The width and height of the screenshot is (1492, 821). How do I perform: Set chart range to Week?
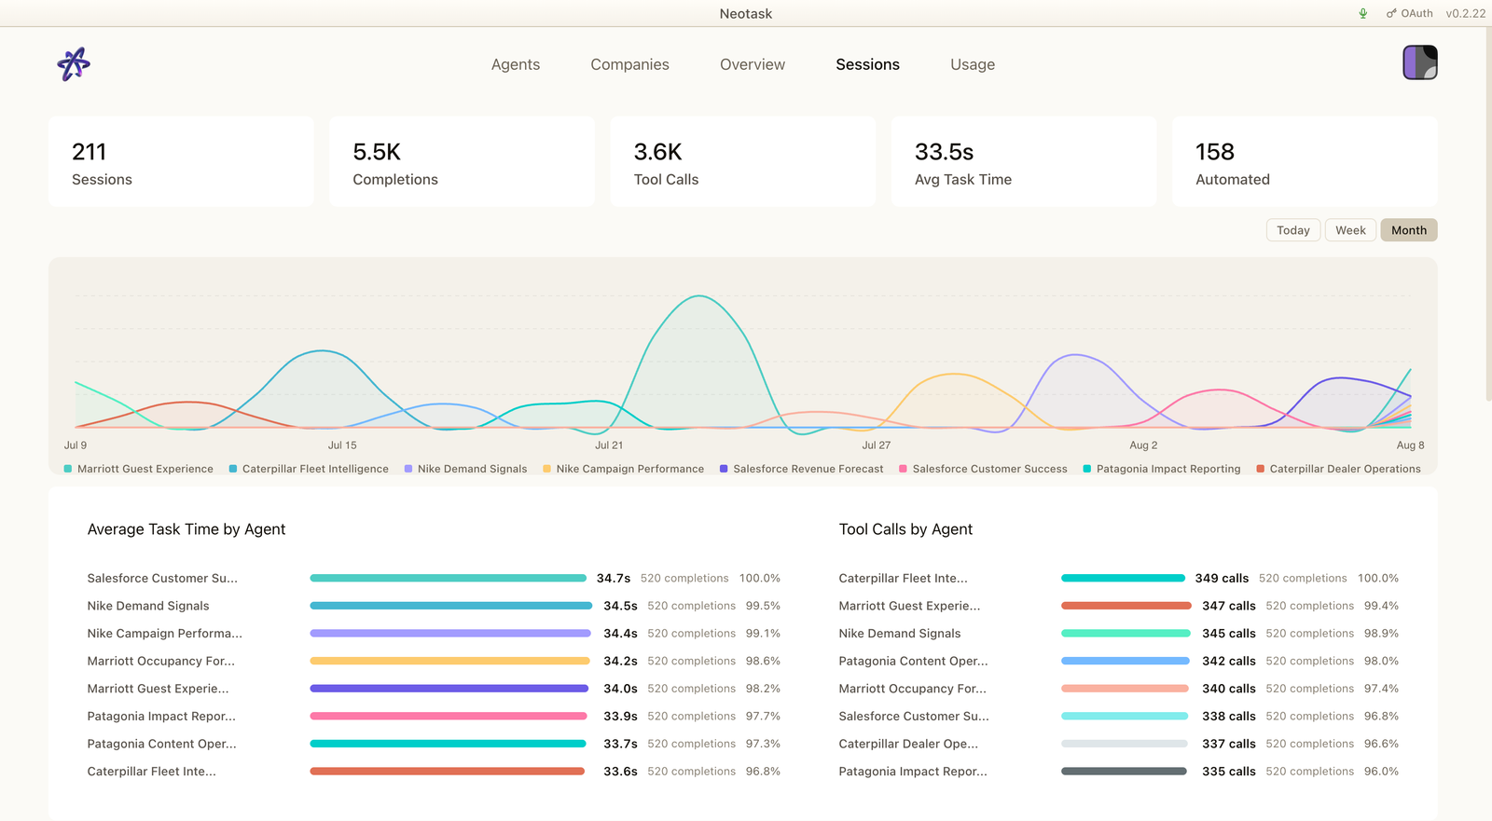pos(1350,230)
